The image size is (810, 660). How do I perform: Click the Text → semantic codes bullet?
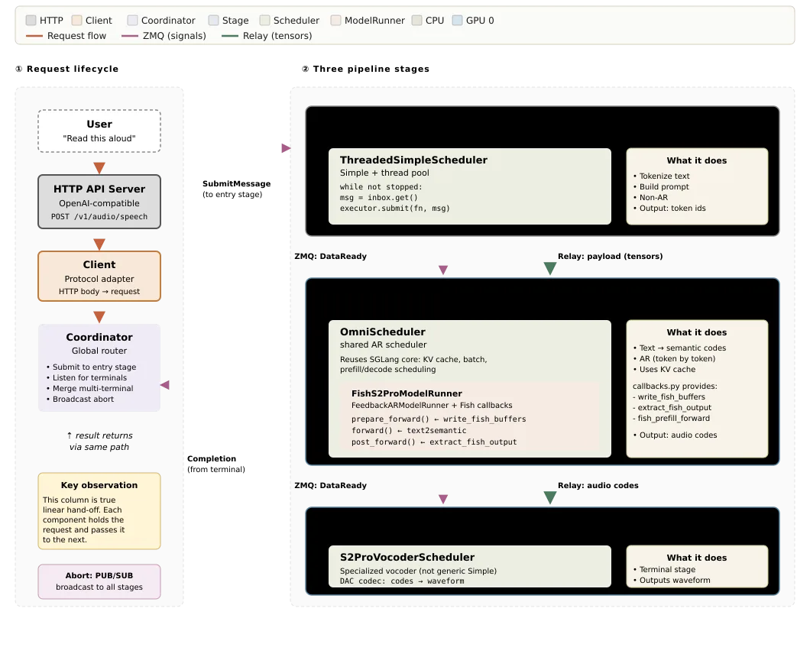click(x=679, y=348)
